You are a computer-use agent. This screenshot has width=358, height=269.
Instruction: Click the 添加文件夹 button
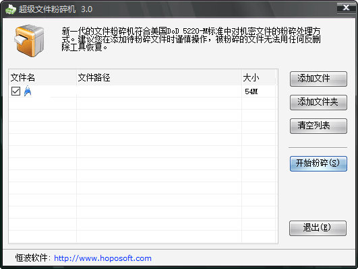[x=318, y=102]
